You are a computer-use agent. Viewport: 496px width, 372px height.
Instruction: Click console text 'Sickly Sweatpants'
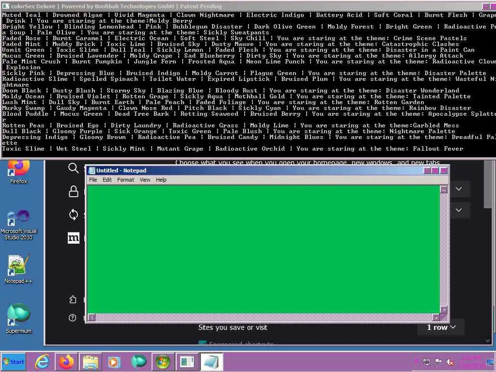(236, 32)
